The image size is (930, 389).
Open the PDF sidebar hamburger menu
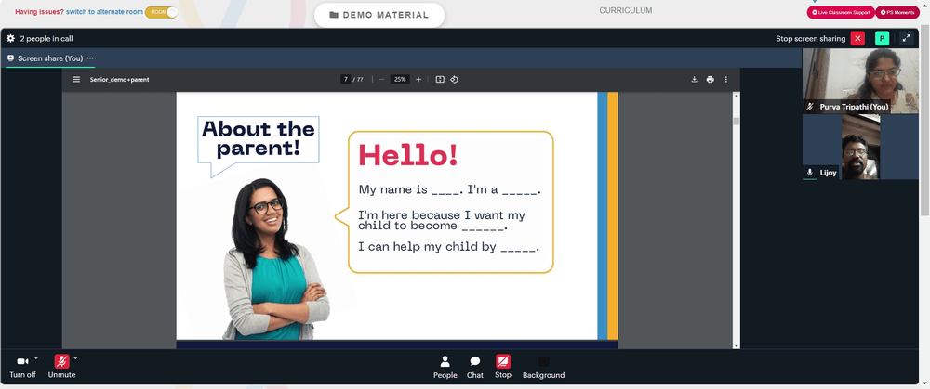[76, 79]
